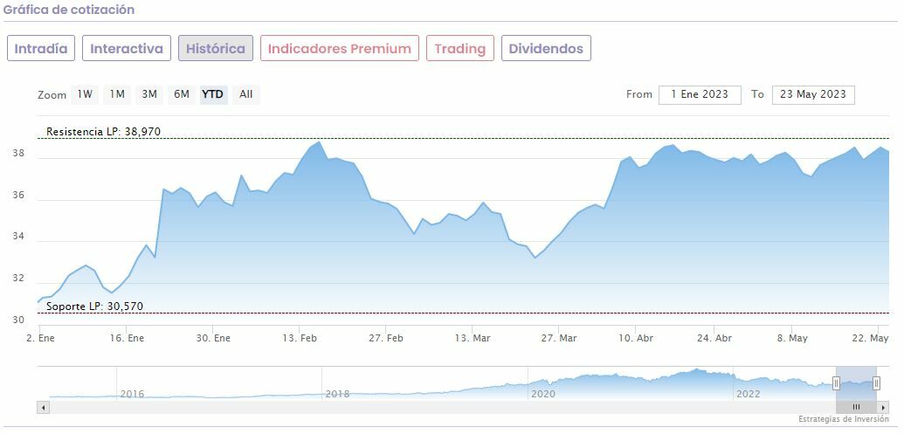Click the Estrategias de Inversión credit link
Screen dimensions: 904x434
tap(843, 419)
